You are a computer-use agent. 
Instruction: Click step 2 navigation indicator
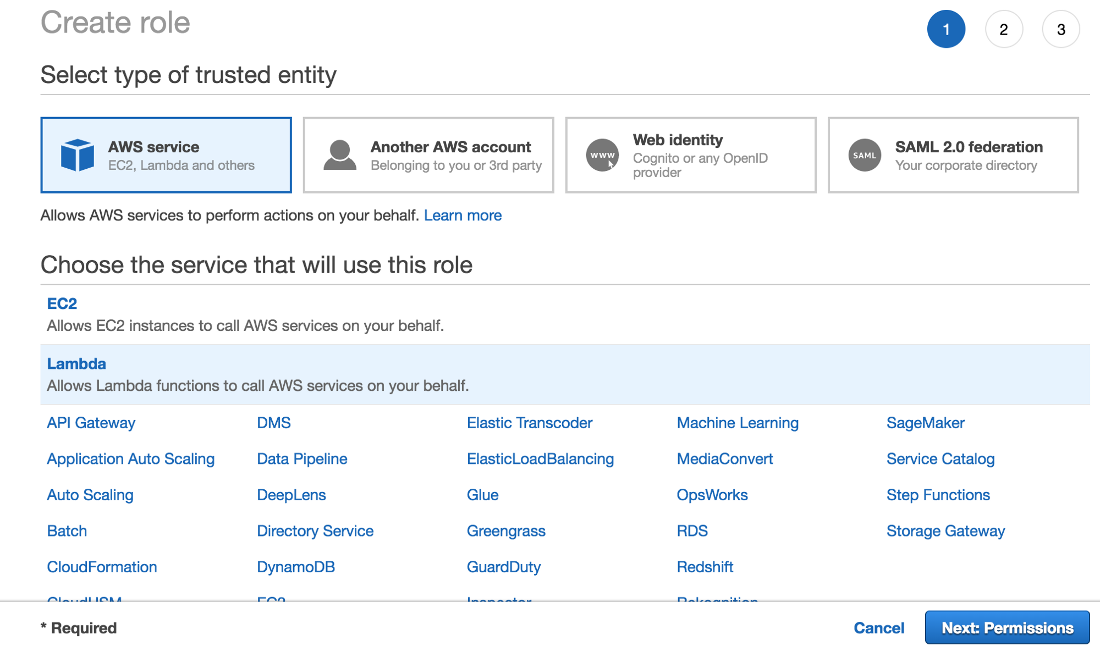[x=1003, y=31]
